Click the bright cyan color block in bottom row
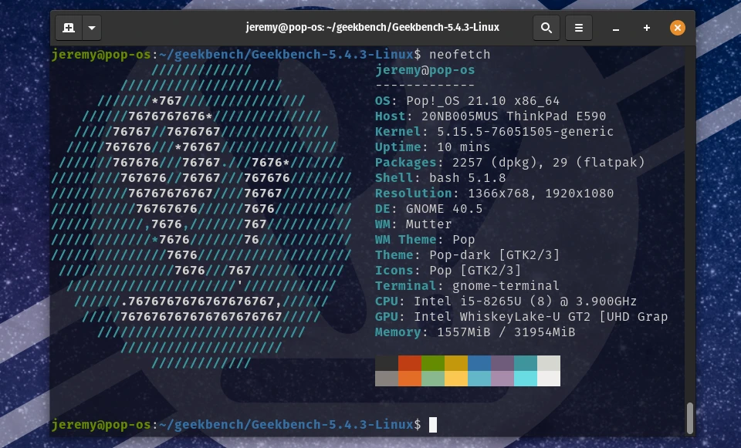Viewport: 741px width, 448px height. [x=526, y=379]
